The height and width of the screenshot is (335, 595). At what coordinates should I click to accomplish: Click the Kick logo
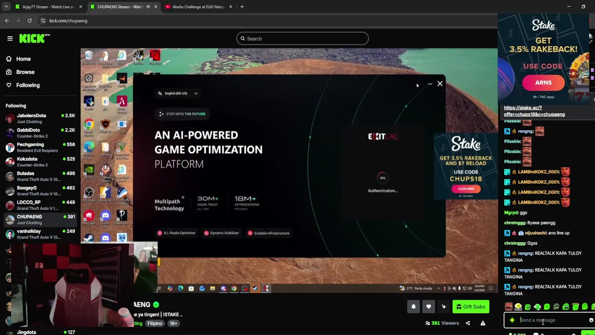[x=34, y=39]
